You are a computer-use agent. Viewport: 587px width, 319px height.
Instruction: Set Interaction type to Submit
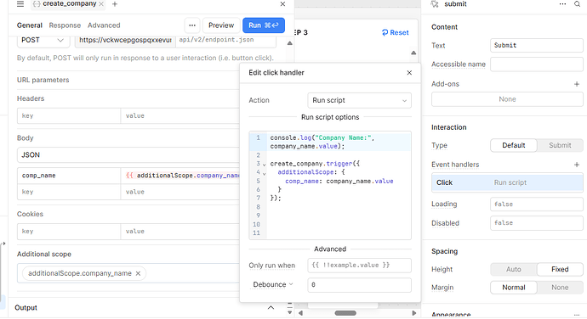(560, 145)
